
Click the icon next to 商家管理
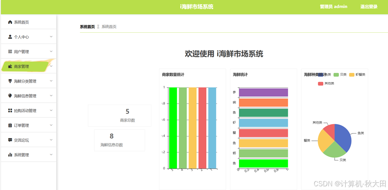point(10,66)
